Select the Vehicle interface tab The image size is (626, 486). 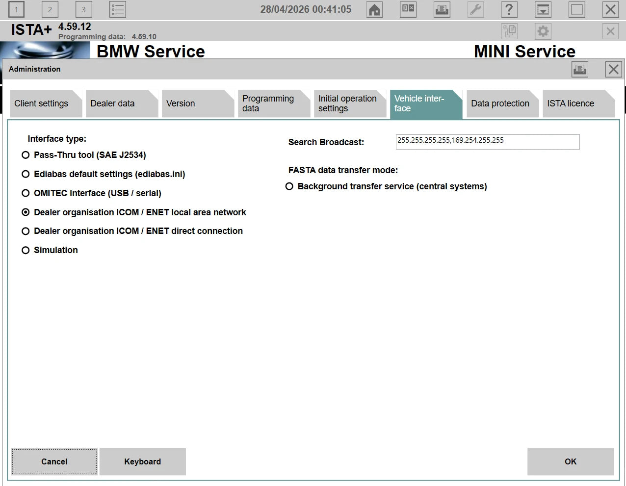[x=426, y=103]
